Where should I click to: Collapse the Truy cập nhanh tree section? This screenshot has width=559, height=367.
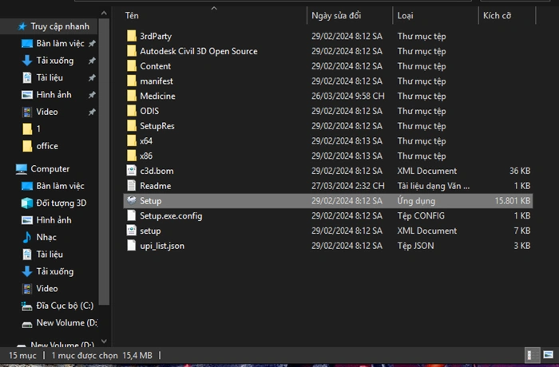tap(7, 26)
